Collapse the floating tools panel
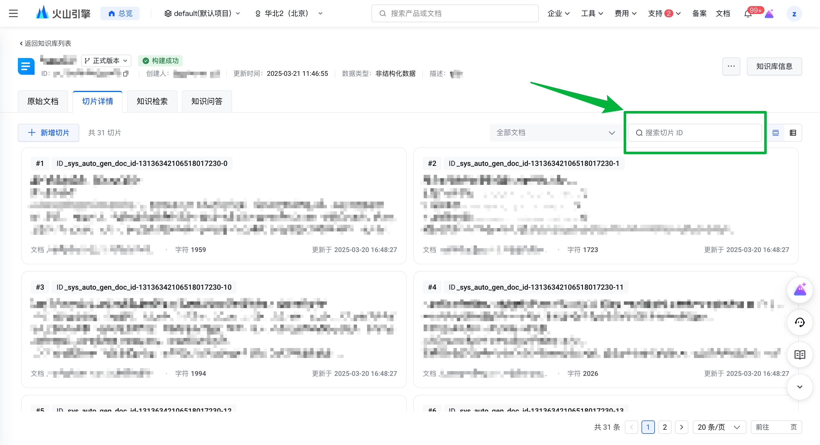Screen dimensions: 820x445 point(800,387)
